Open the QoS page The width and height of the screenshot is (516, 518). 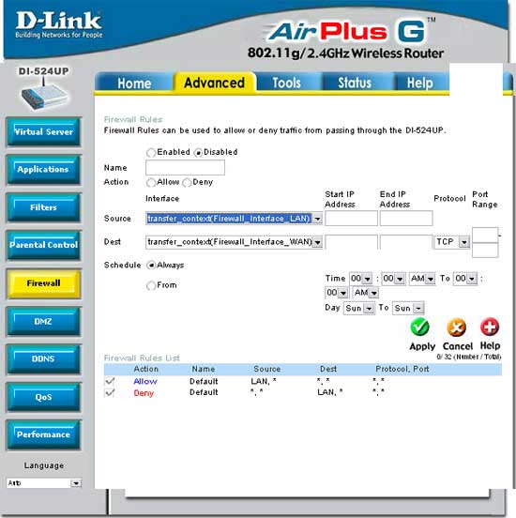point(43,397)
